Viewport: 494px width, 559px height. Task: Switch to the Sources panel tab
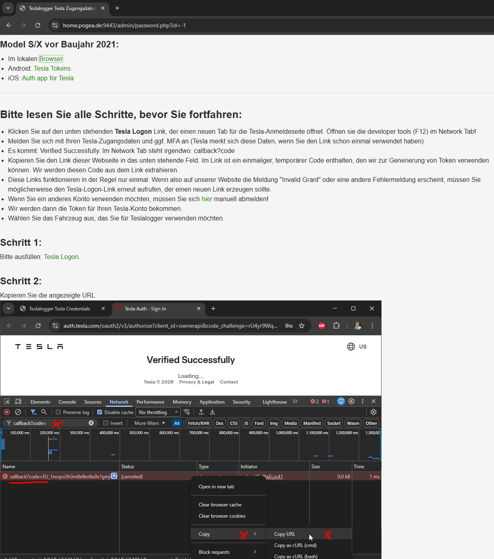click(x=93, y=402)
